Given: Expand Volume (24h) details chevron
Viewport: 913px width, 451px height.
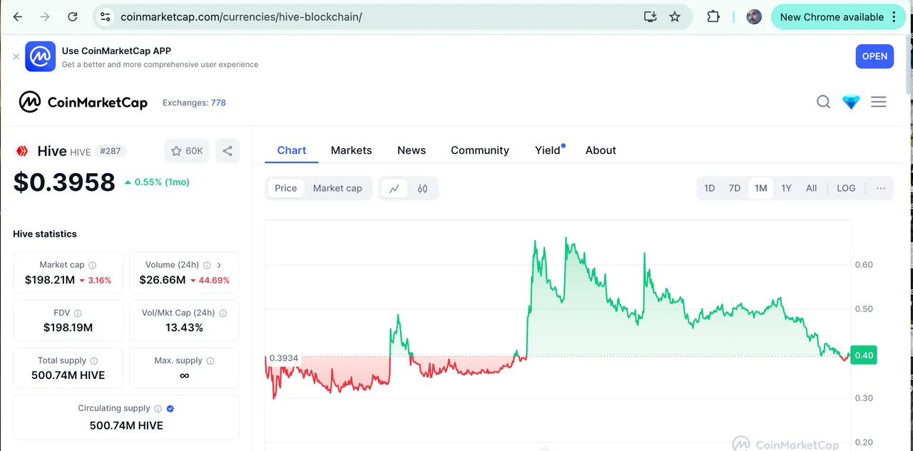Looking at the screenshot, I should (x=219, y=265).
